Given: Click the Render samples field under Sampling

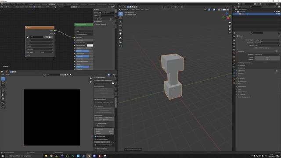Looking at the screenshot, I should (267, 57).
